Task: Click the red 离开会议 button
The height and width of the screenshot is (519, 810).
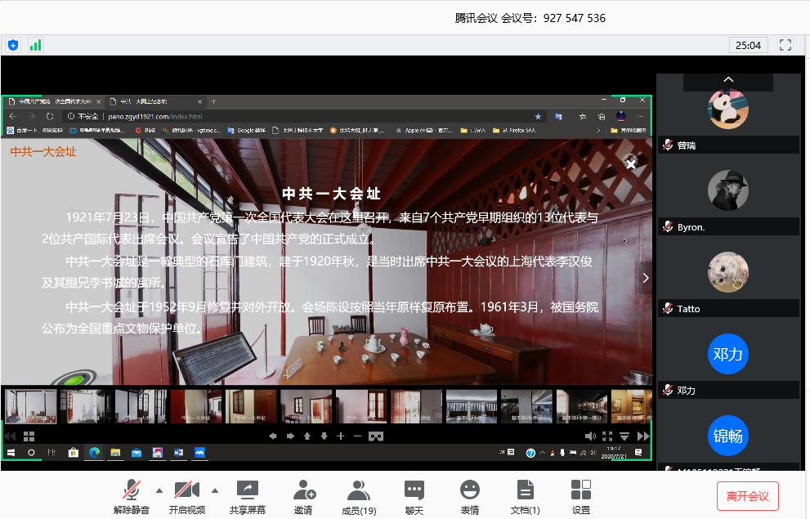Action: [747, 496]
